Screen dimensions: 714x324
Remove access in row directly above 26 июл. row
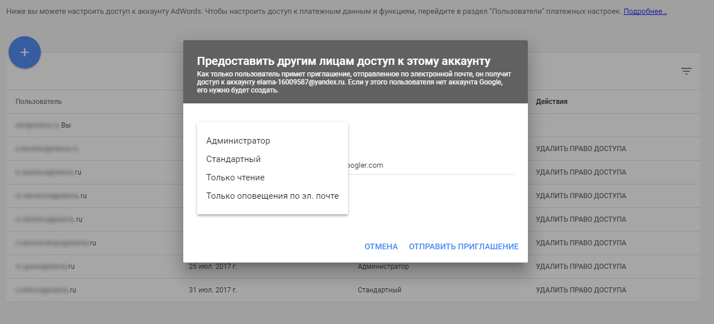coord(581,243)
